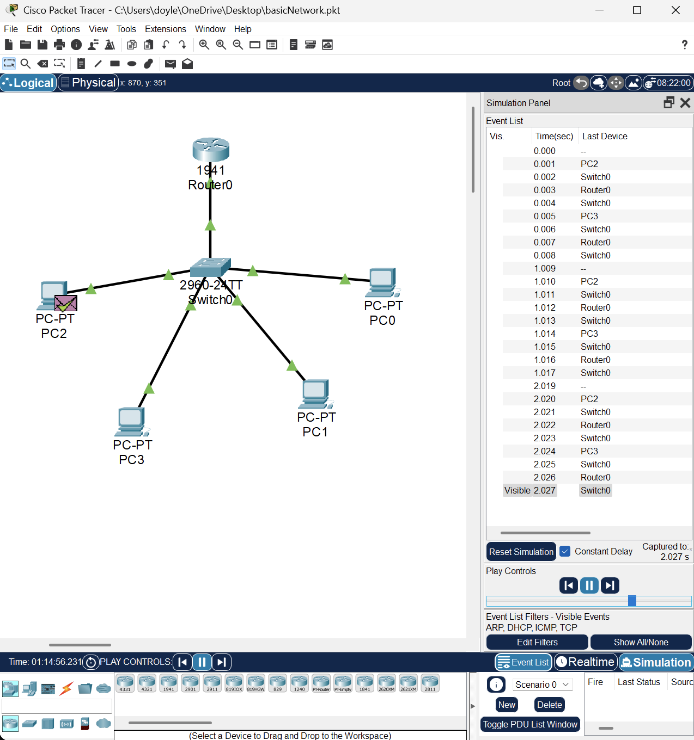Click the New file icon in toolbar
Viewport: 694px width, 740px height.
[9, 45]
